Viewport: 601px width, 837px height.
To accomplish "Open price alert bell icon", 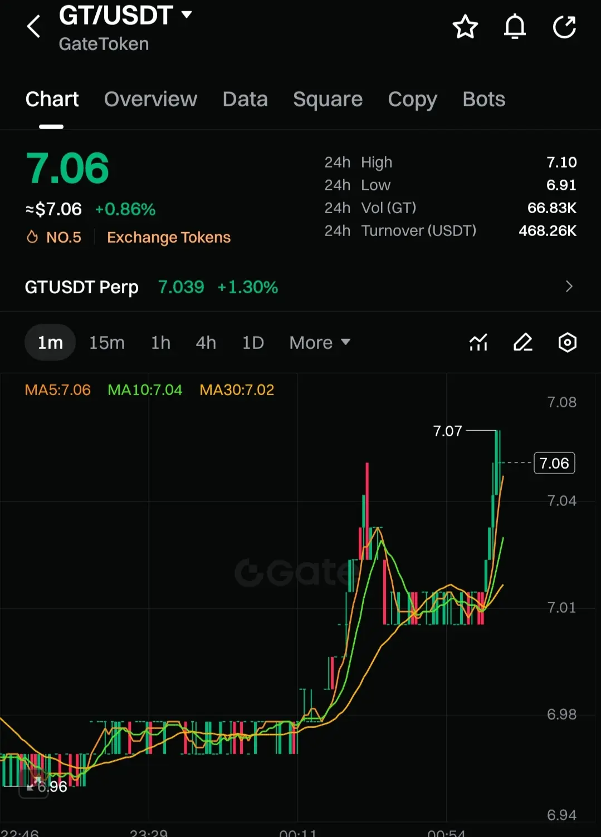I will [515, 27].
